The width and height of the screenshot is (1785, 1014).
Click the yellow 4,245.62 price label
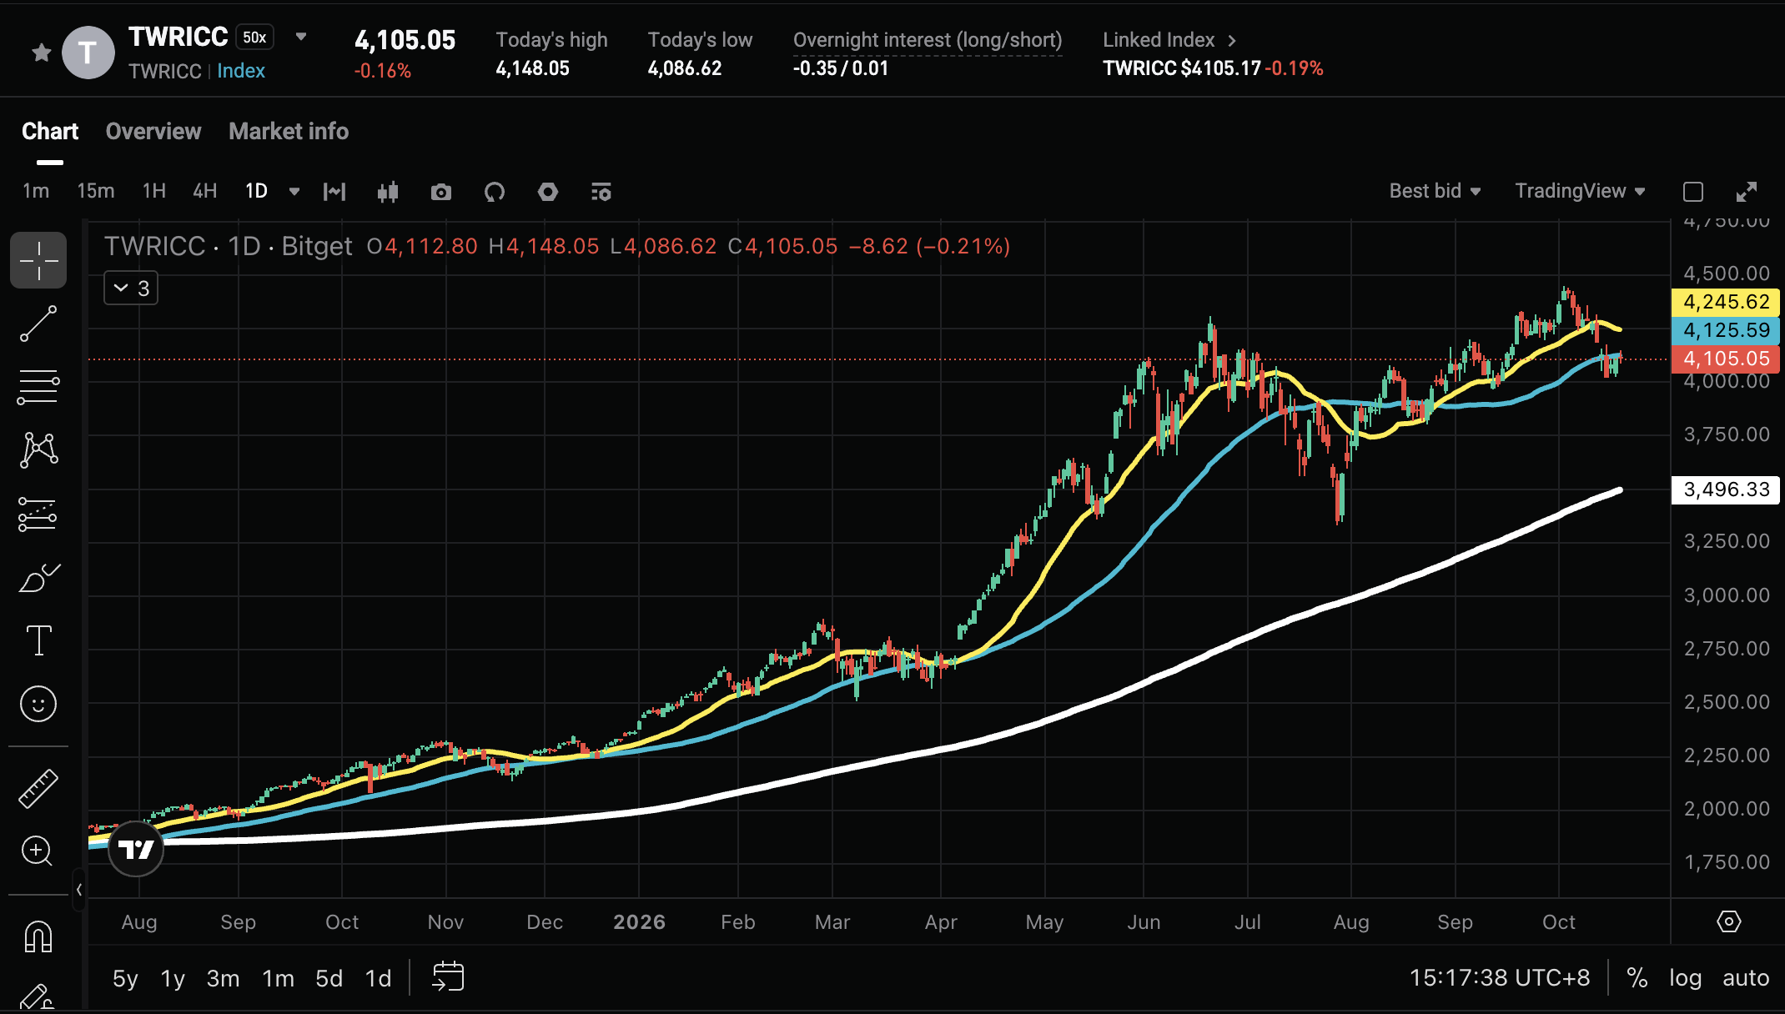[x=1725, y=302]
